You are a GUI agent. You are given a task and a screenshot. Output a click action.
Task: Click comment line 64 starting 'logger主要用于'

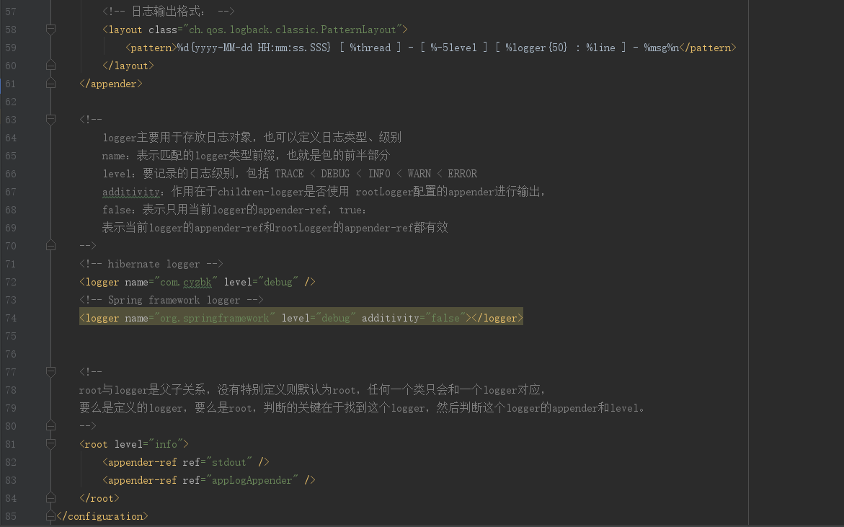pos(252,138)
